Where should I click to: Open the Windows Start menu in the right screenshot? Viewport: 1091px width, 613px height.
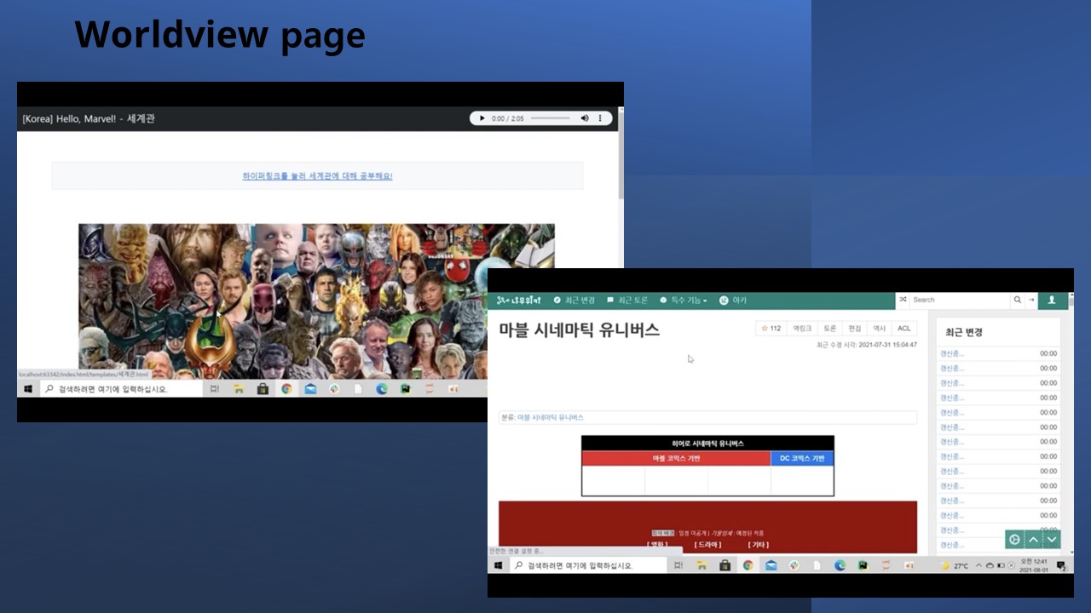[x=498, y=565]
